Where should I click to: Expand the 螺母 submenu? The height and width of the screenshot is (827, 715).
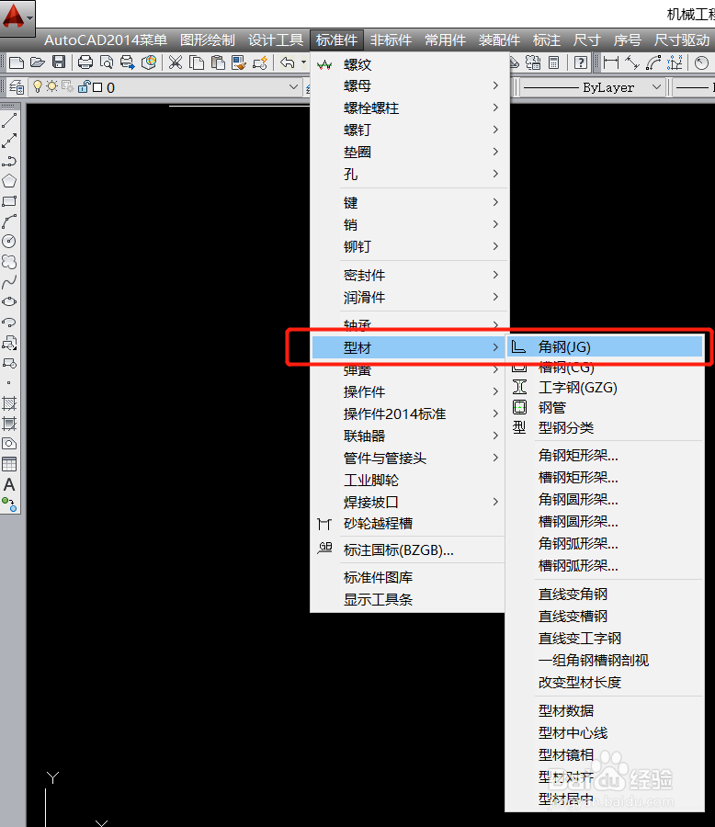[410, 86]
